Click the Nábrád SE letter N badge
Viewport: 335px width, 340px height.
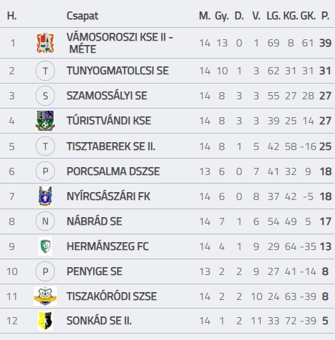(x=45, y=221)
